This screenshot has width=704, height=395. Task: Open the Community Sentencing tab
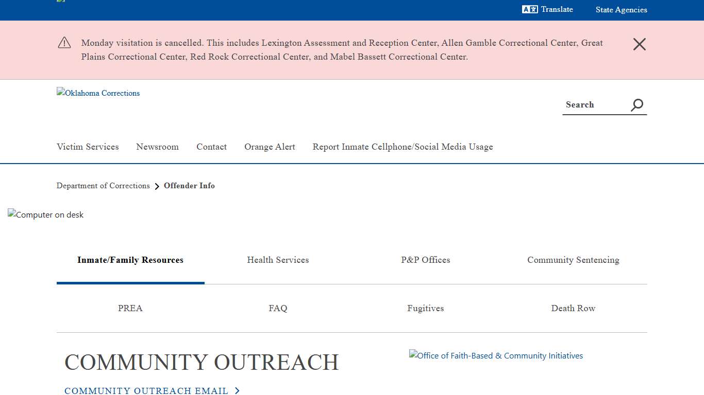573,260
